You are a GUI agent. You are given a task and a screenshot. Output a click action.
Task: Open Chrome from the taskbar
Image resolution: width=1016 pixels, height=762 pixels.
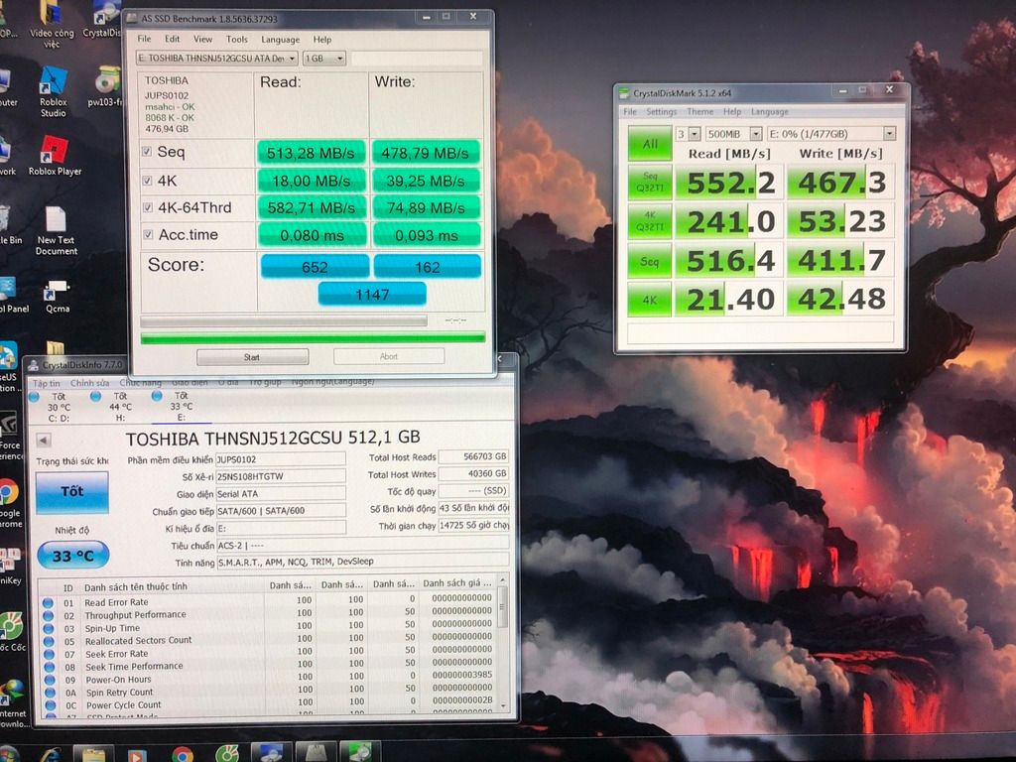[183, 754]
